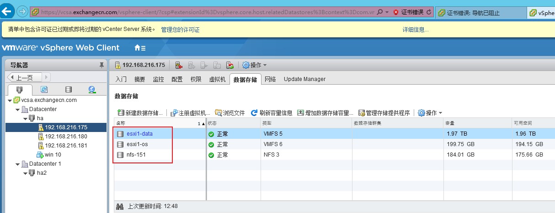Sort by the 名称 column header
Screen dimensions: 555x213
pyautogui.click(x=160, y=123)
